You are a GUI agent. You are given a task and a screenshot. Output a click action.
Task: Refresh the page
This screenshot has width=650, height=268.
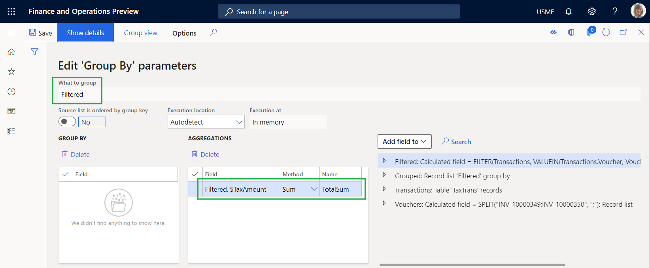coord(606,32)
